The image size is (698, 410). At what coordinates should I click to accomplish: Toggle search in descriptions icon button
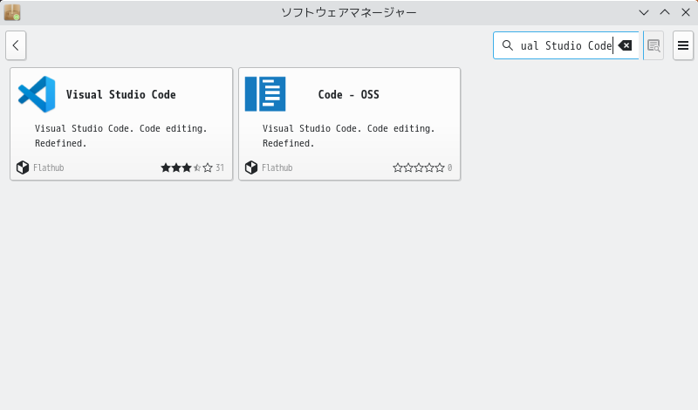tap(654, 45)
